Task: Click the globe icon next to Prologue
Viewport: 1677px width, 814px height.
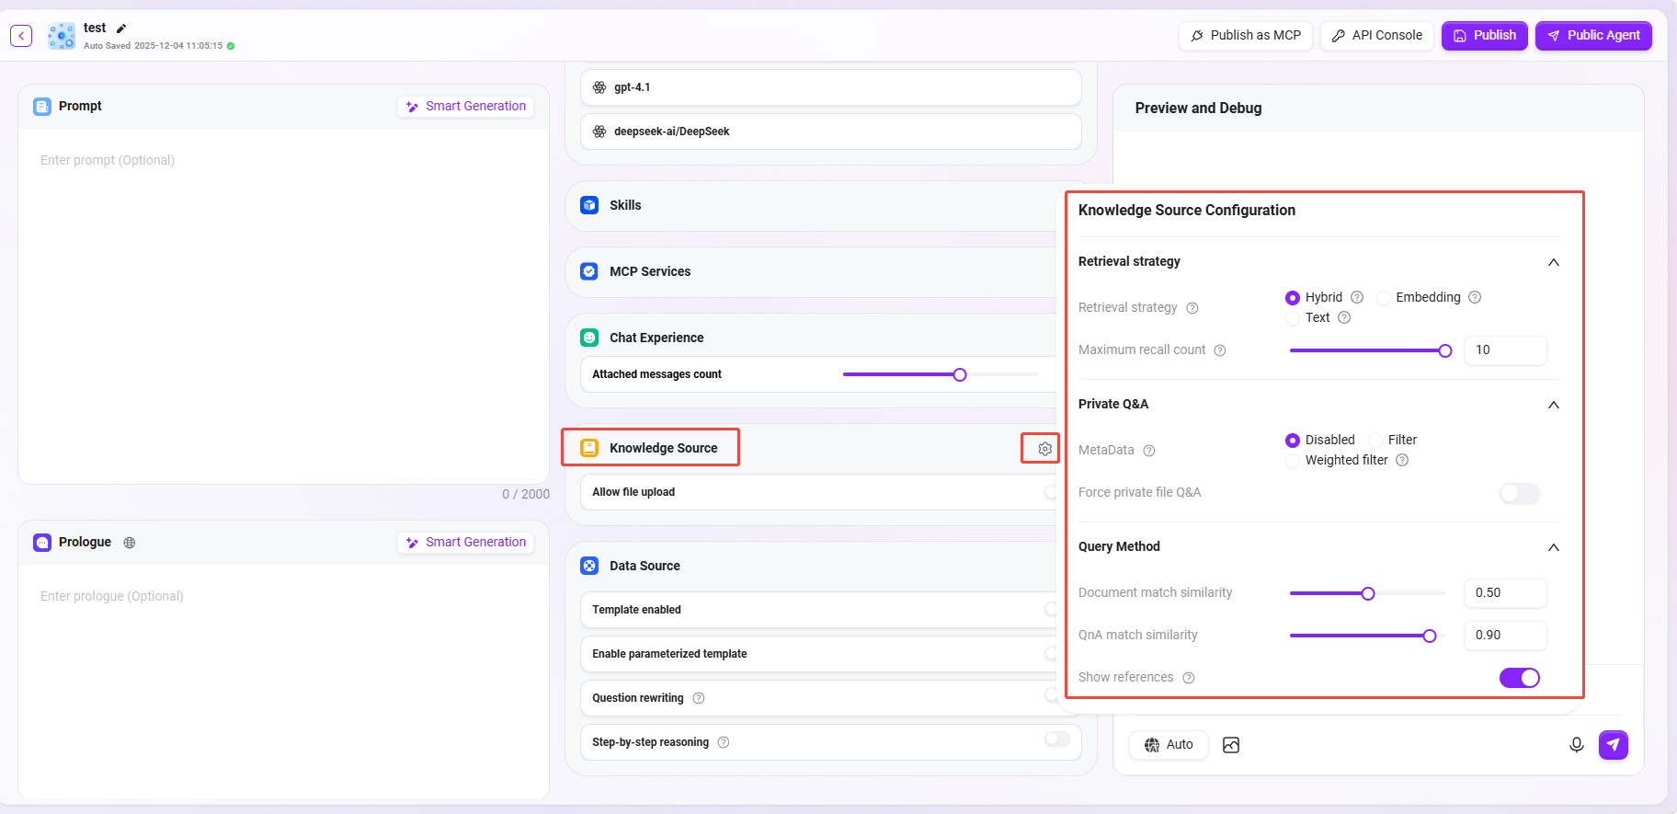Action: (130, 543)
